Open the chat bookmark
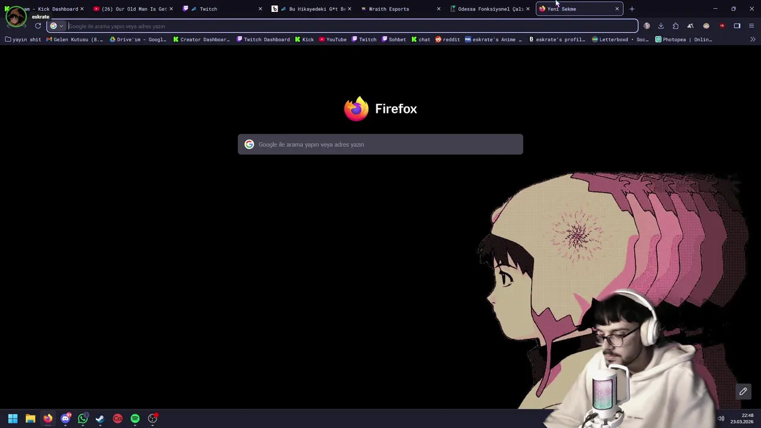The image size is (761, 428). tap(421, 39)
